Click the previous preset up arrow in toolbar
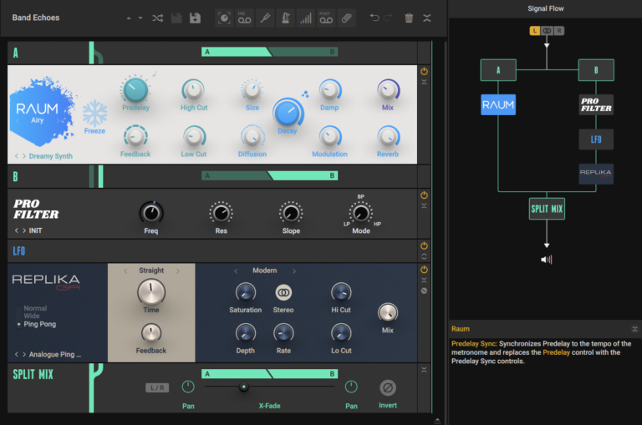 [x=129, y=18]
